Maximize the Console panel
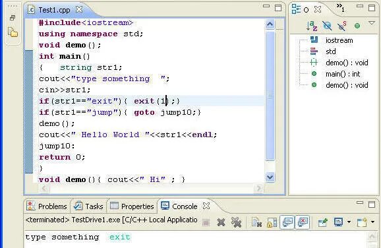This screenshot has width=381, height=248. [372, 204]
